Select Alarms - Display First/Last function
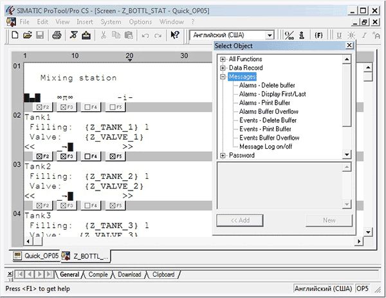Image resolution: width=386 pixels, height=298 pixels. tap(273, 94)
